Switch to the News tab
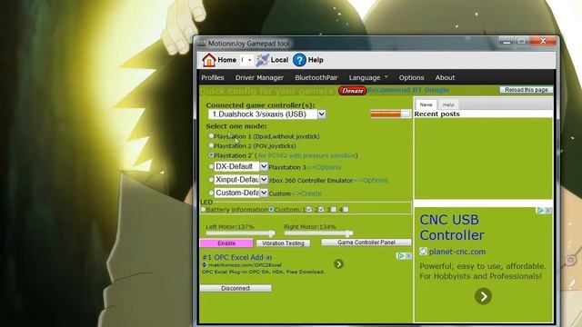 click(426, 104)
